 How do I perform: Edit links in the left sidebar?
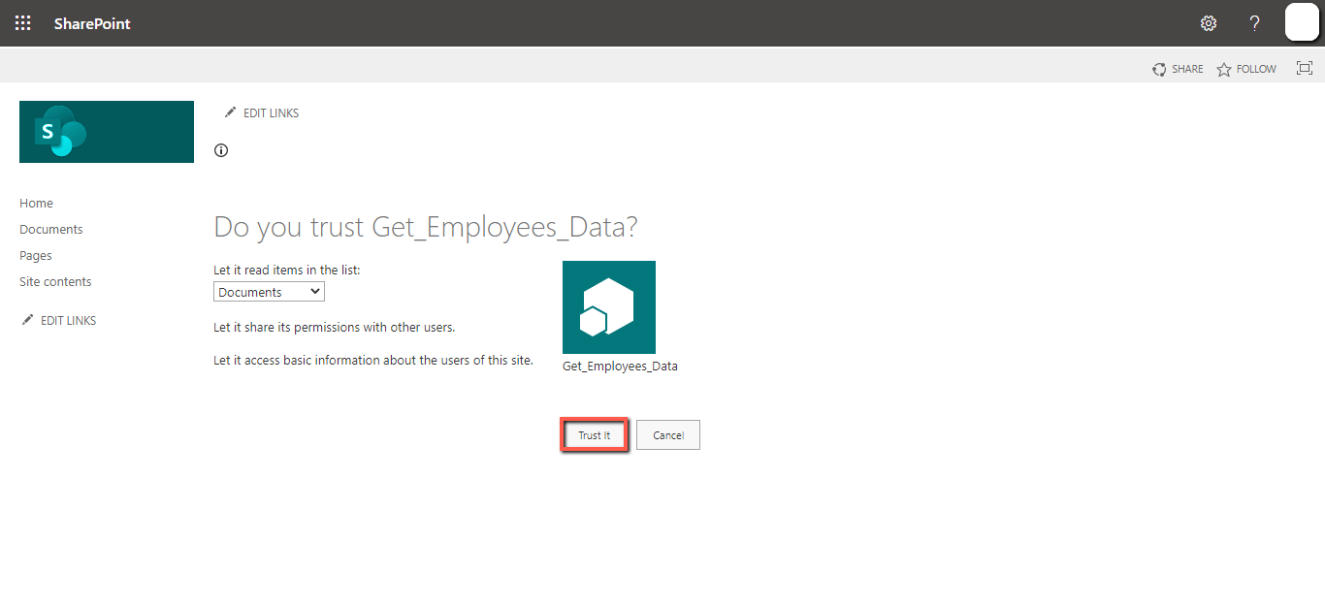(59, 320)
